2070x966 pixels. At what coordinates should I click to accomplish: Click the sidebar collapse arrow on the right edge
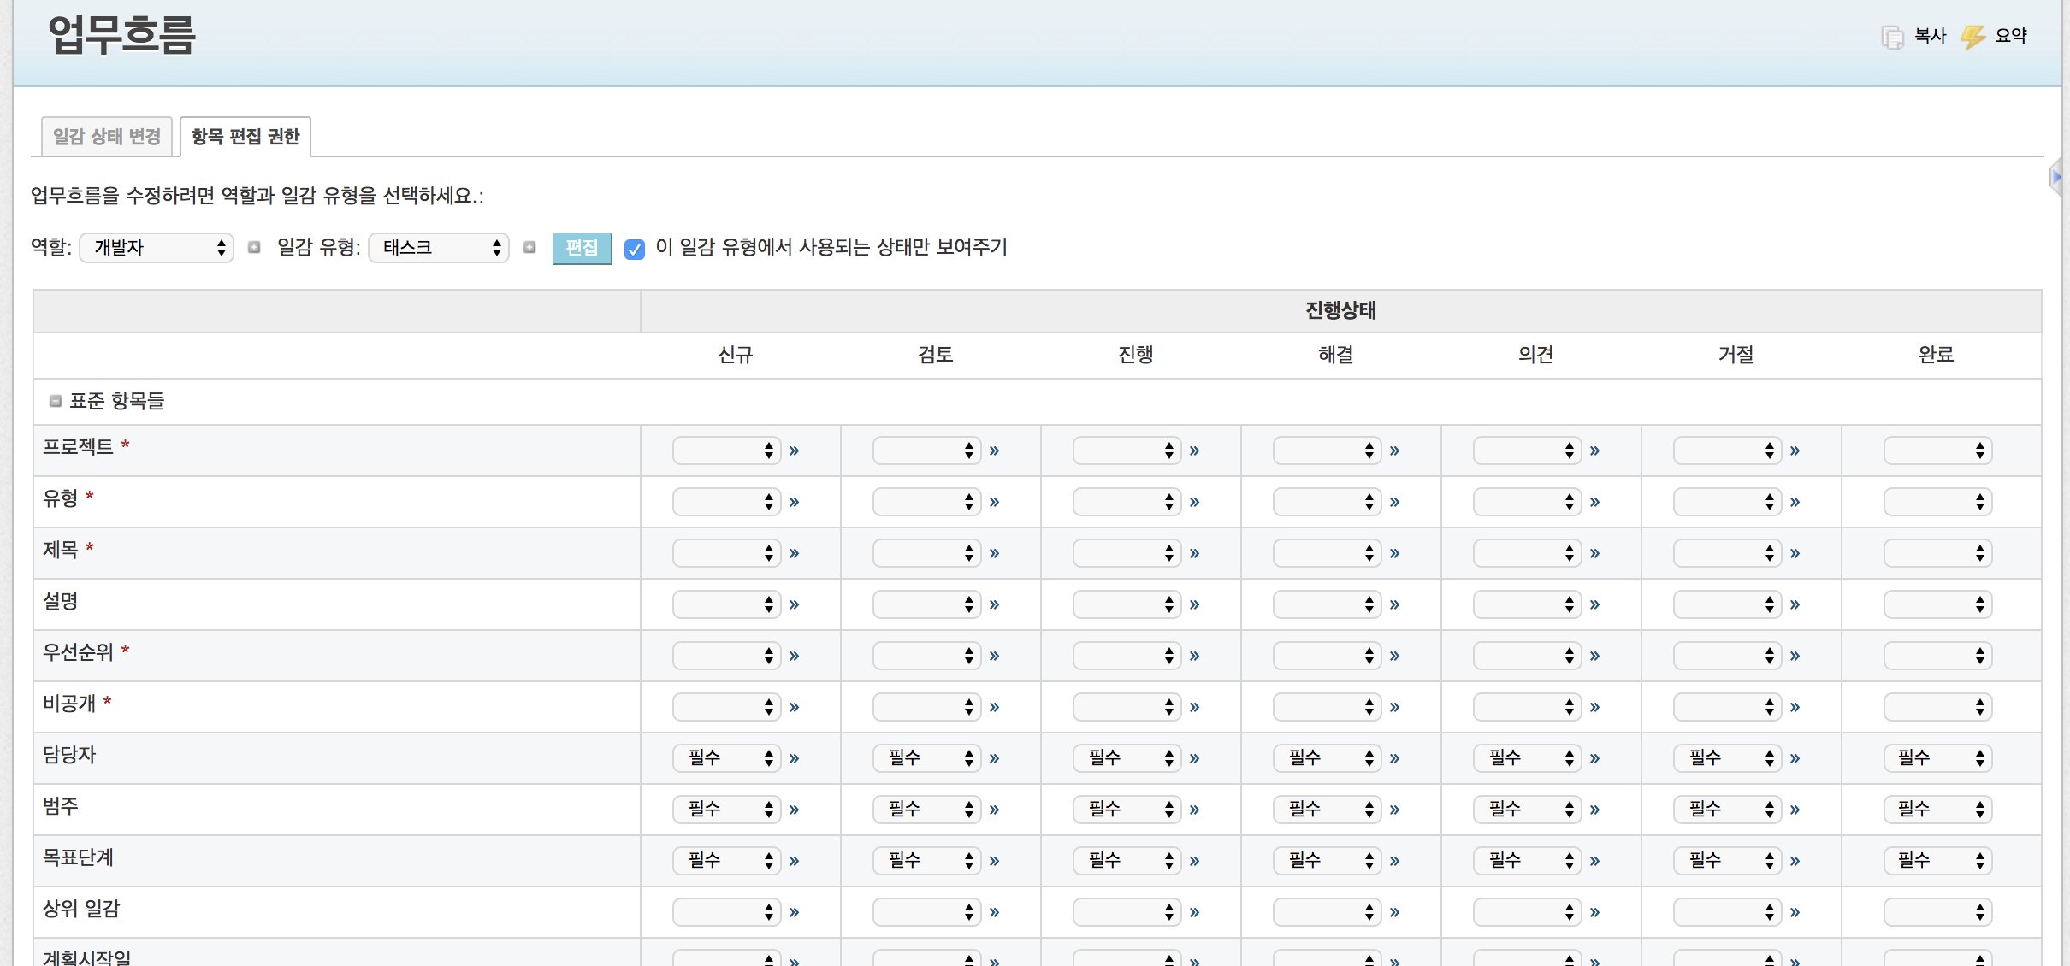pos(2056,177)
